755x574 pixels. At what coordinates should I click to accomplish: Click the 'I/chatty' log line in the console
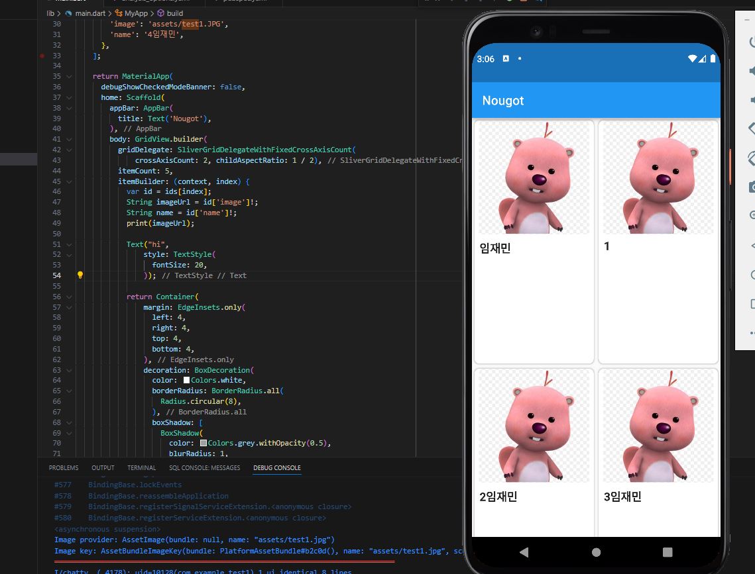coord(203,571)
